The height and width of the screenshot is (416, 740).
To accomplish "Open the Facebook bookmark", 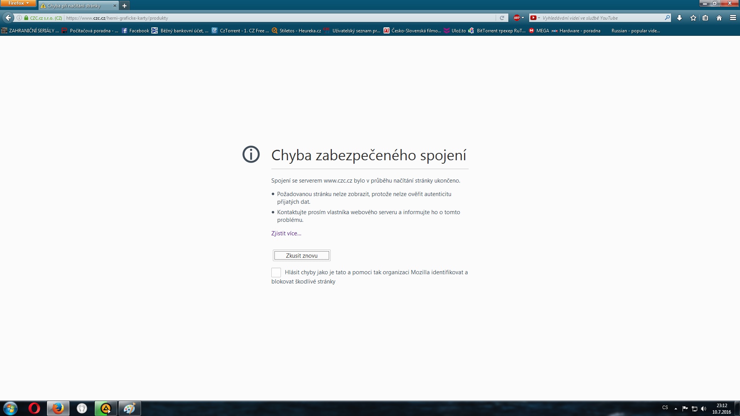I will coord(135,30).
